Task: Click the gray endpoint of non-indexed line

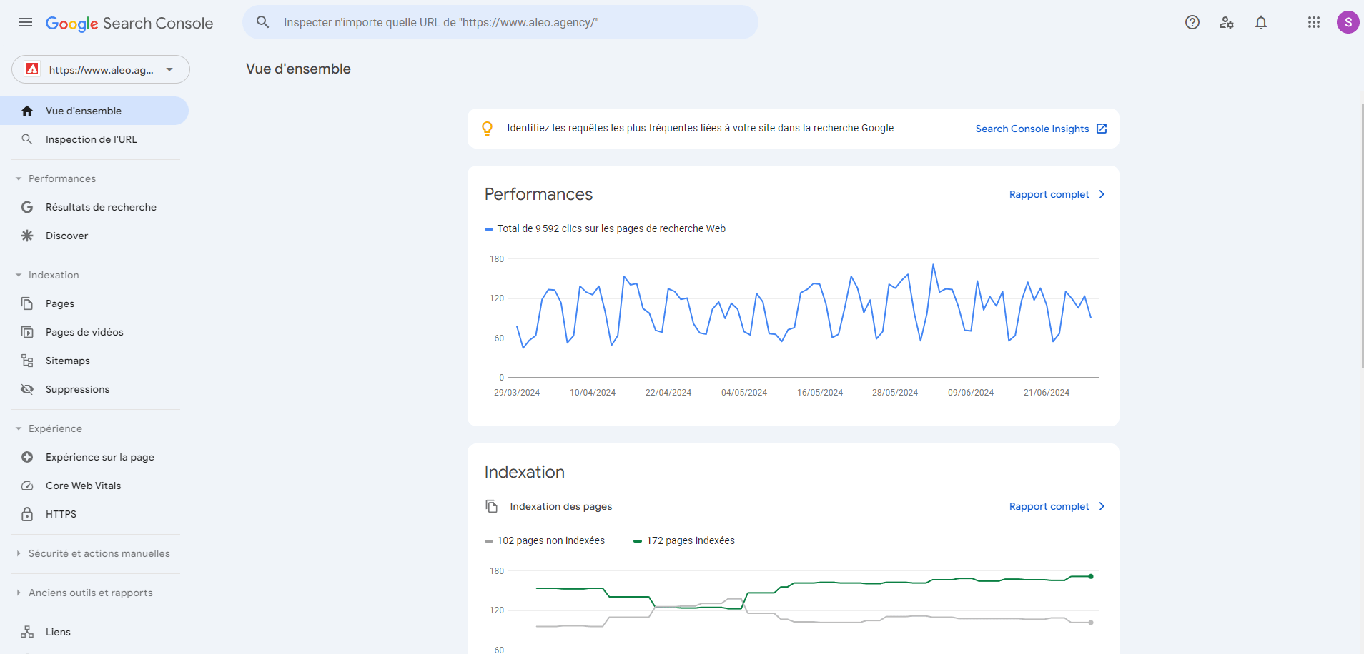Action: pos(1091,623)
